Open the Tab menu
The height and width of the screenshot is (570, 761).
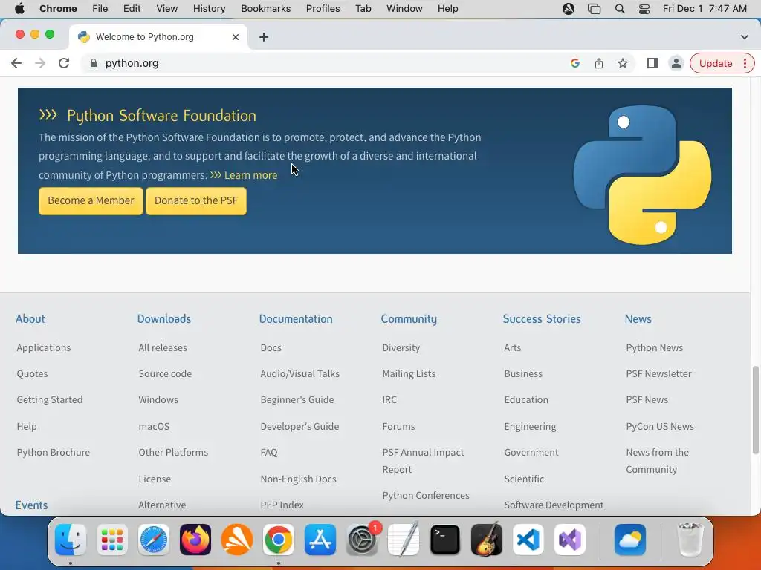[x=363, y=9]
